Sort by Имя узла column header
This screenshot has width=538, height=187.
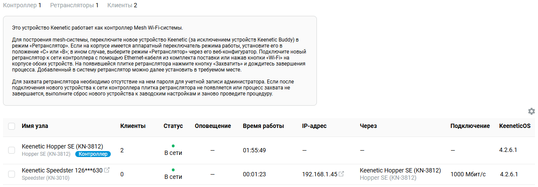pos(35,126)
